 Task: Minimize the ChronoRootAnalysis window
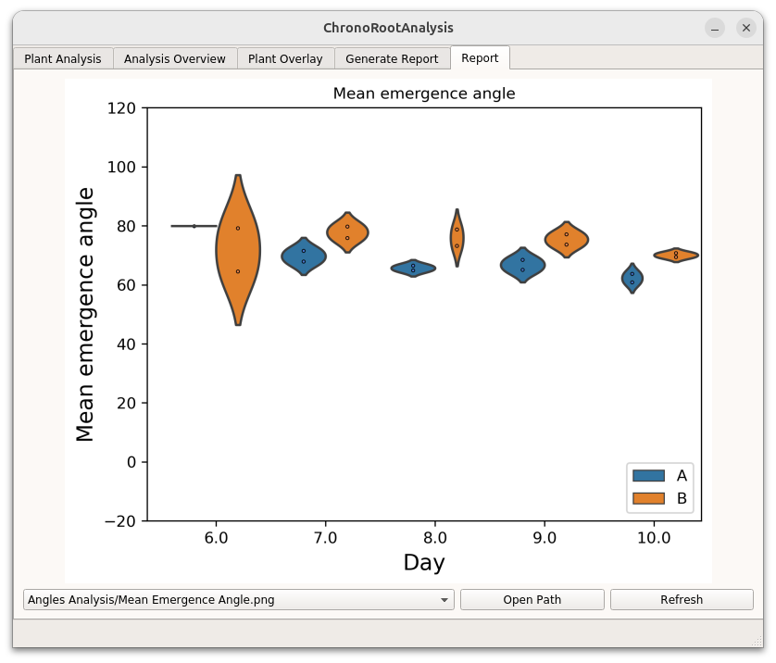(x=715, y=28)
